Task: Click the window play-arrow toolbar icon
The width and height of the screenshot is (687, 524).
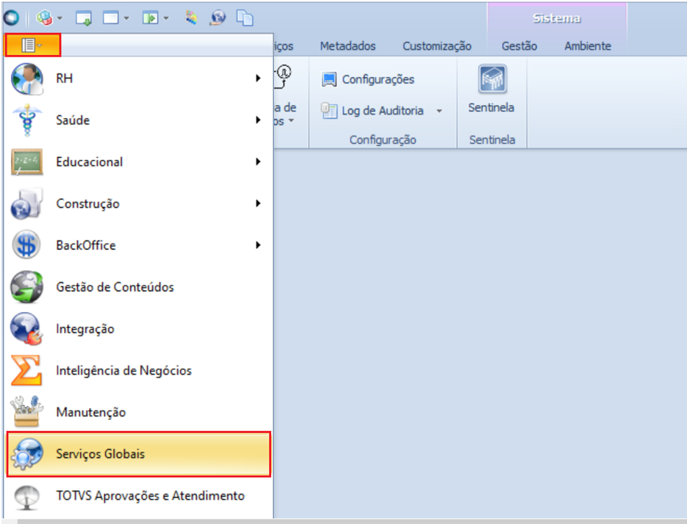Action: 150,18
